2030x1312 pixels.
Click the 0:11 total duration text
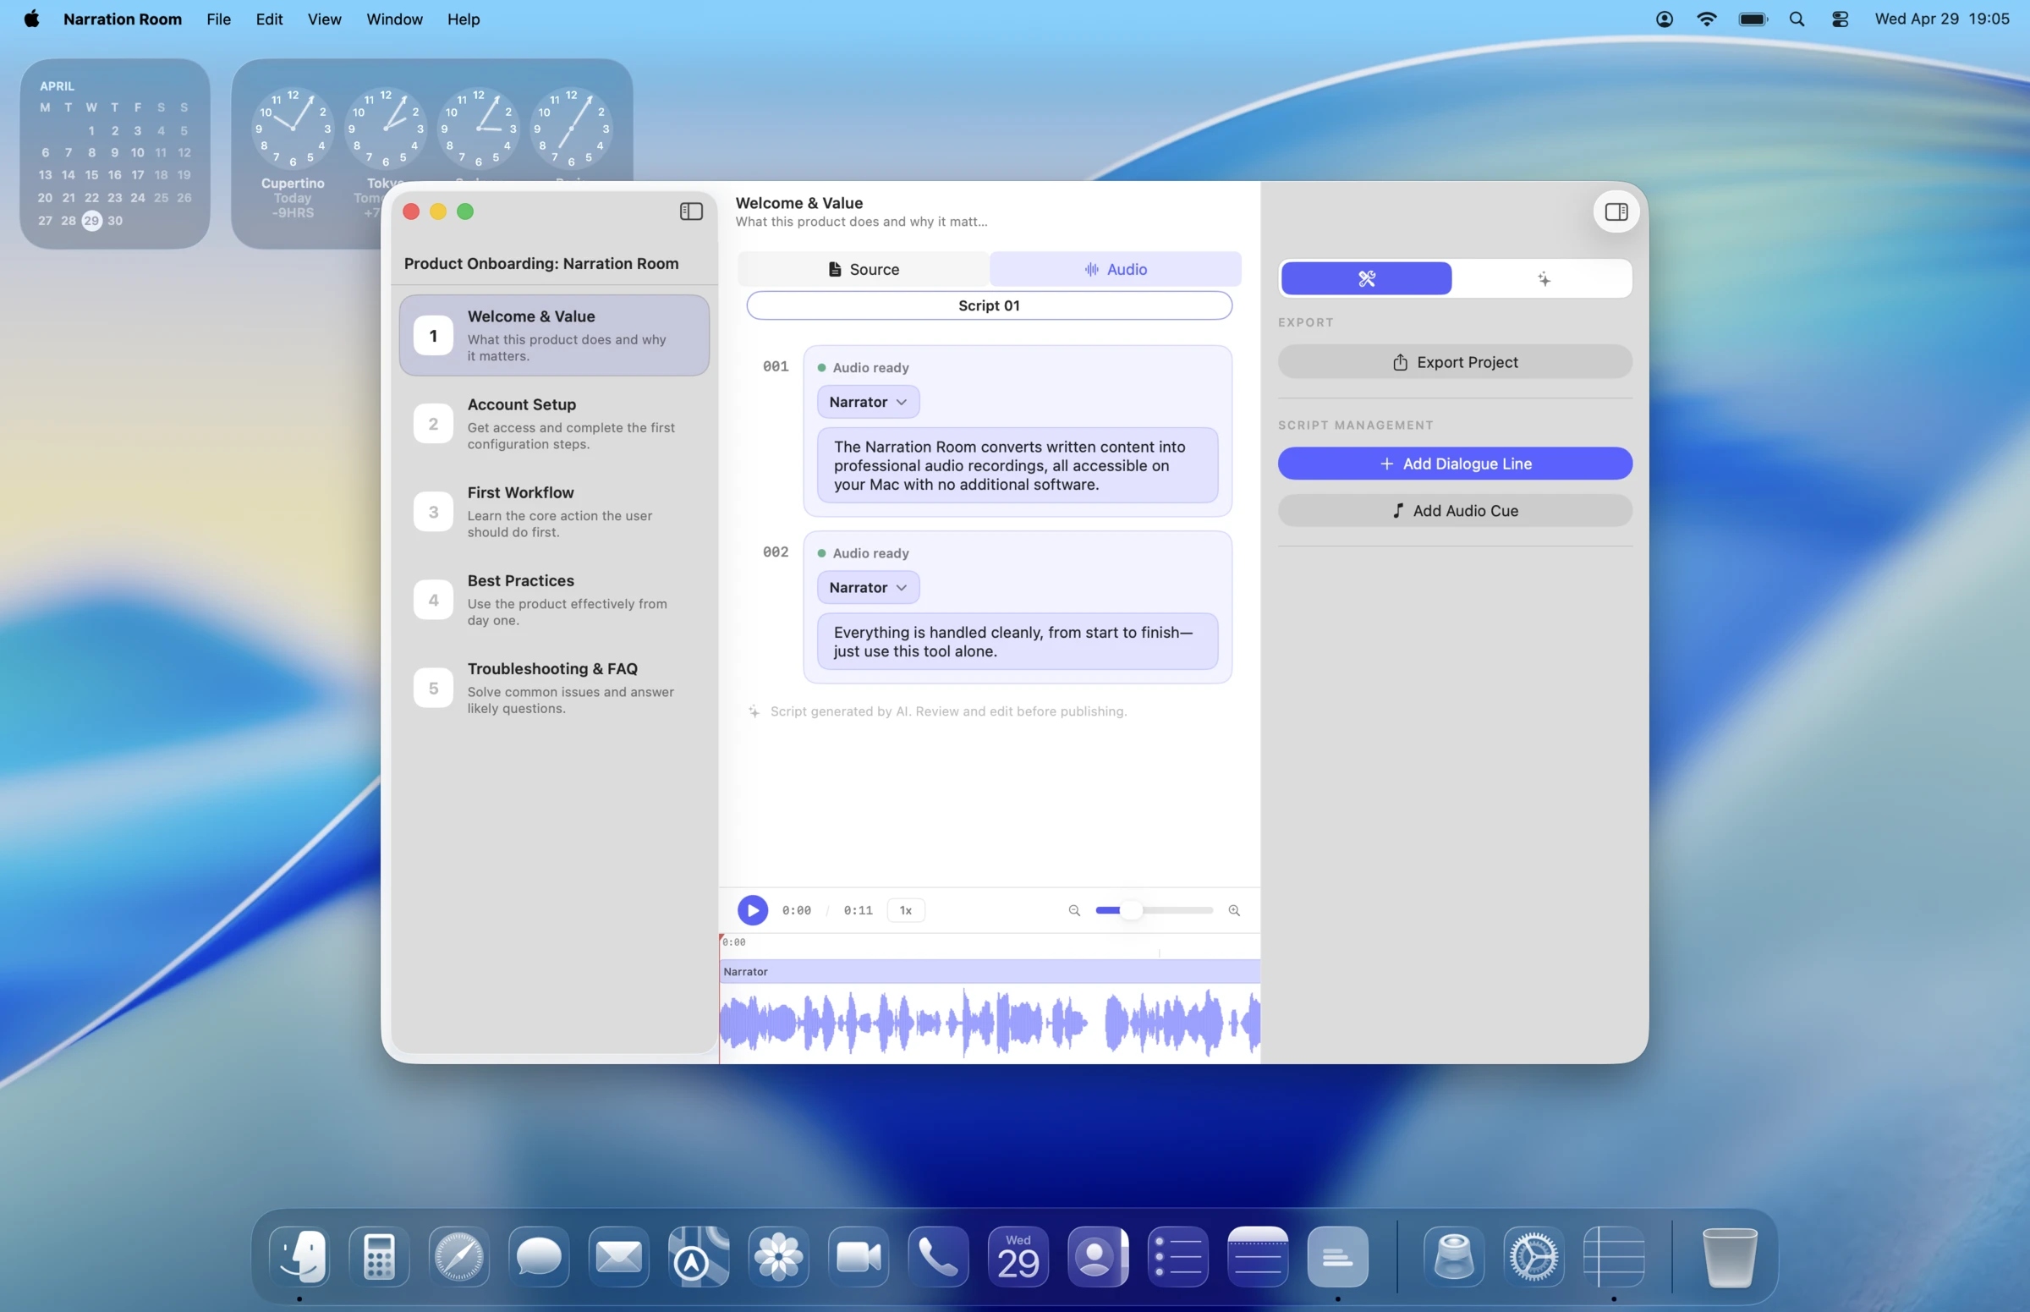coord(858,910)
